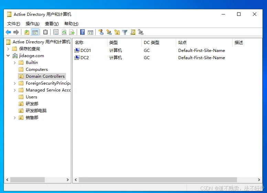
Task: Collapse the jidaoge.com domain node
Action: point(8,56)
